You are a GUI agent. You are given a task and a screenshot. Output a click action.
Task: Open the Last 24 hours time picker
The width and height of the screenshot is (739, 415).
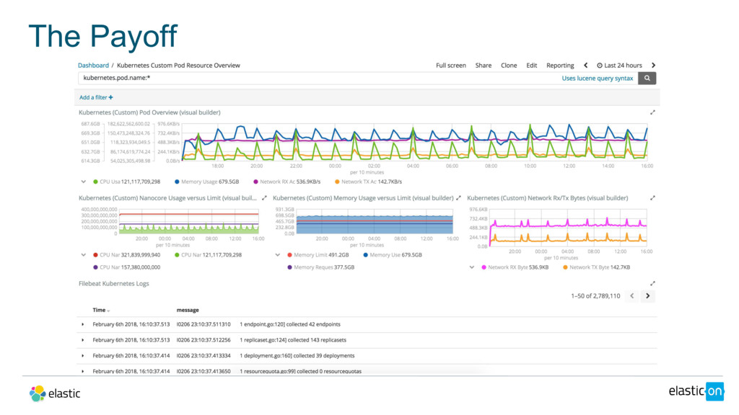point(619,66)
